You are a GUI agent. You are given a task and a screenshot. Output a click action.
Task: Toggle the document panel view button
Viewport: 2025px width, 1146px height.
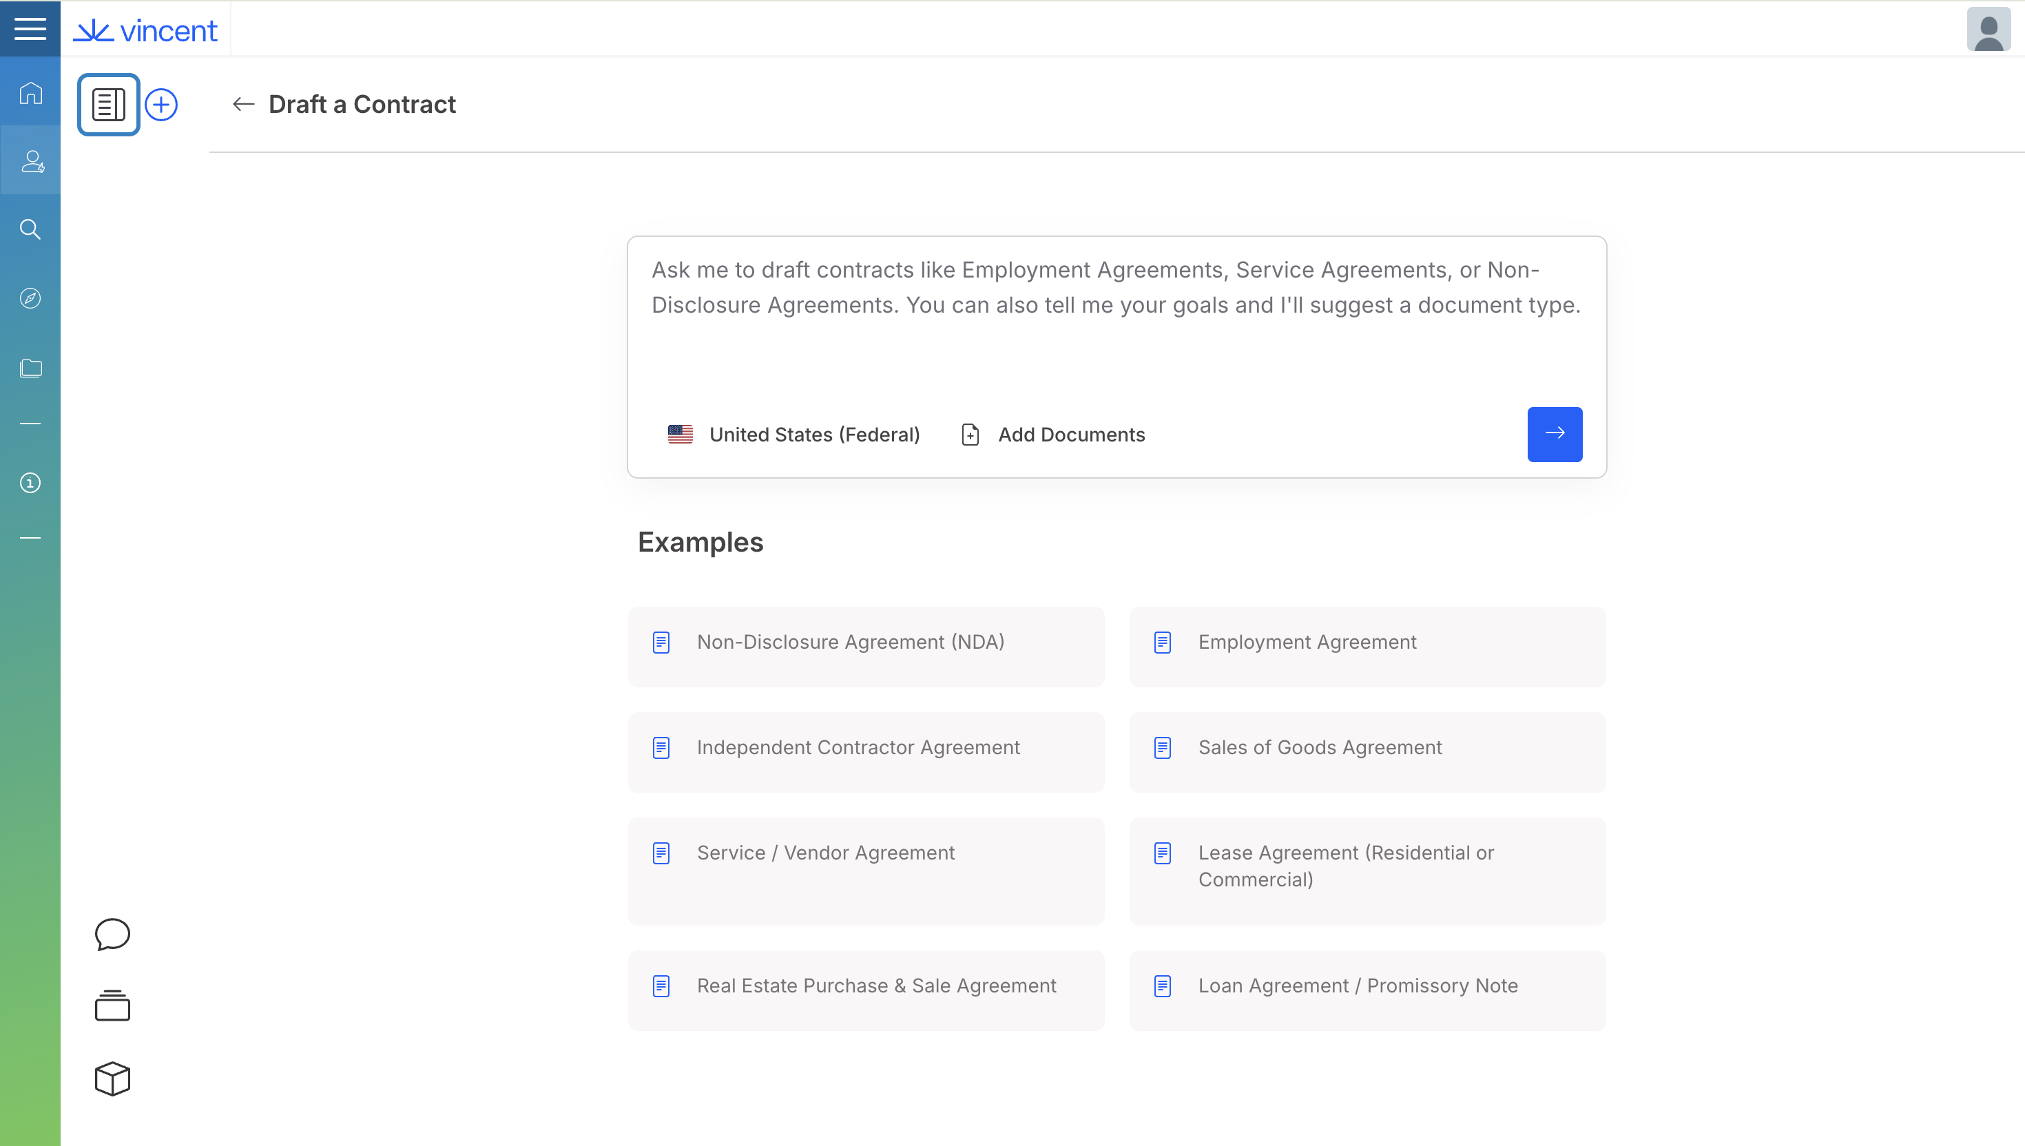coord(109,105)
